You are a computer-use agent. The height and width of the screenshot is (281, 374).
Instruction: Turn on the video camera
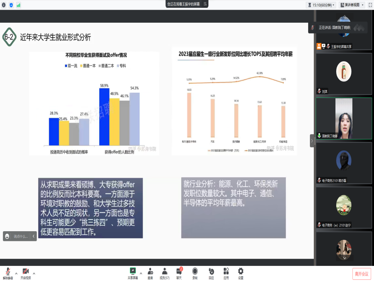click(25, 272)
